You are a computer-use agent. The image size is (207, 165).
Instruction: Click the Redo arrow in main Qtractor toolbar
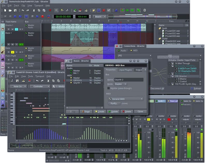click(28, 10)
